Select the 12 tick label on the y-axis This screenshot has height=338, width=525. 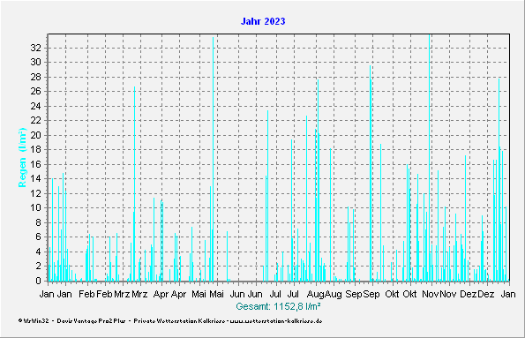[36, 193]
